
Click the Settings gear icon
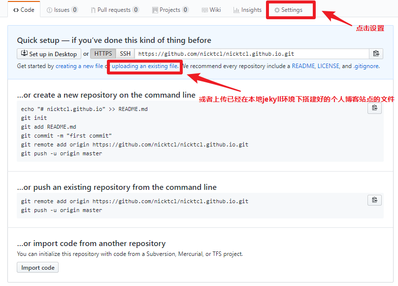click(x=277, y=10)
